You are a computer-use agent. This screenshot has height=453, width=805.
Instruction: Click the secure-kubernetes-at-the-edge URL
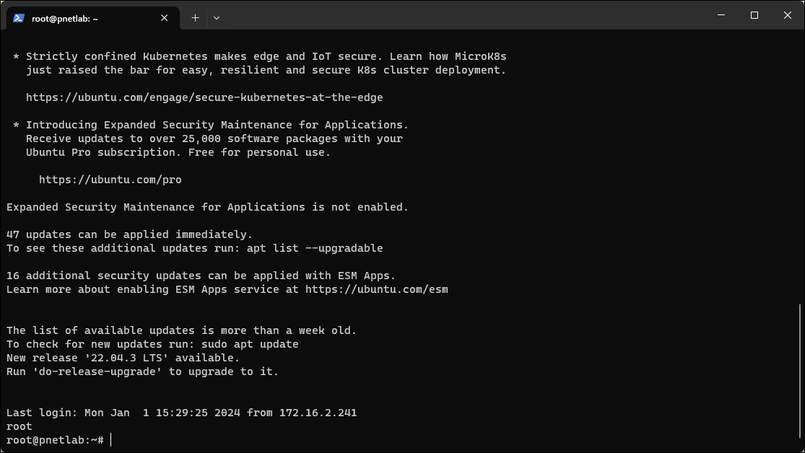204,97
